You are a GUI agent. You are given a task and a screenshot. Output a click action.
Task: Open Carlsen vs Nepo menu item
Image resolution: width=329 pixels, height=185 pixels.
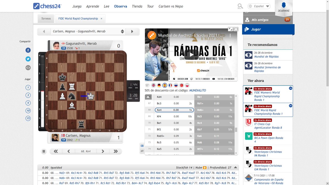click(171, 6)
